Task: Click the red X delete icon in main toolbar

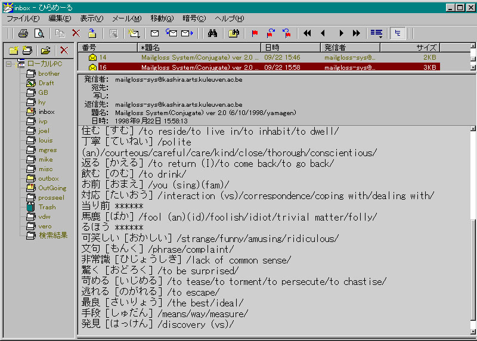Action: click(x=76, y=33)
